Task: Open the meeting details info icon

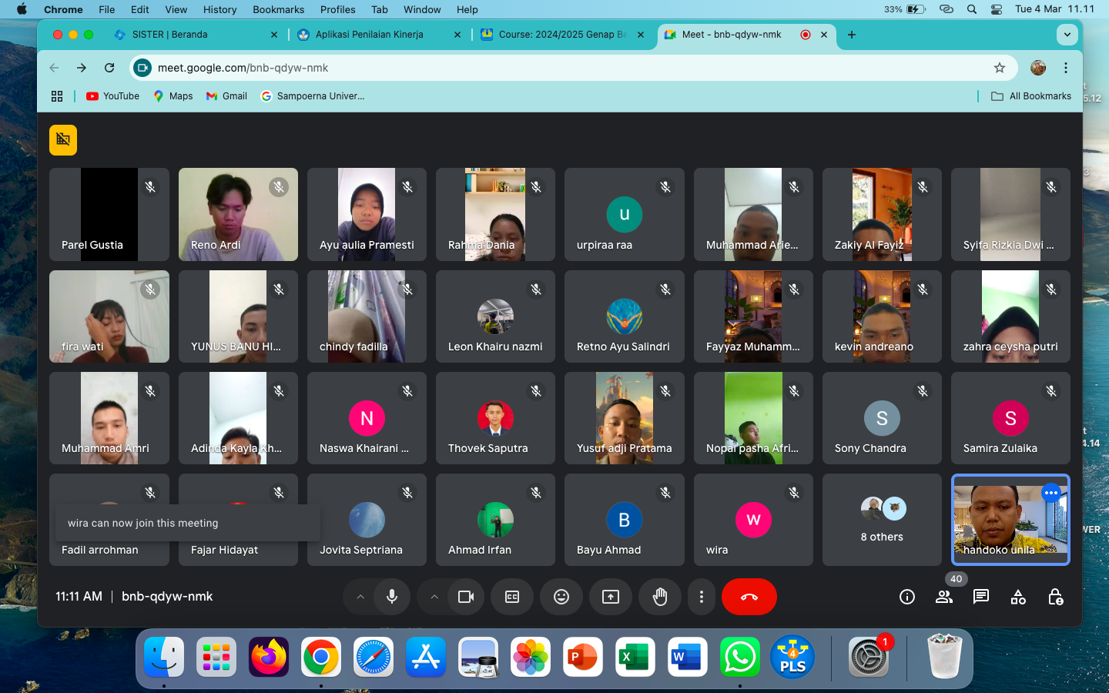Action: tap(907, 597)
